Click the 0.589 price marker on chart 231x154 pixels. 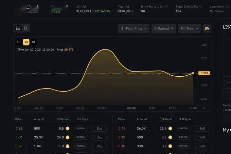coord(205,73)
